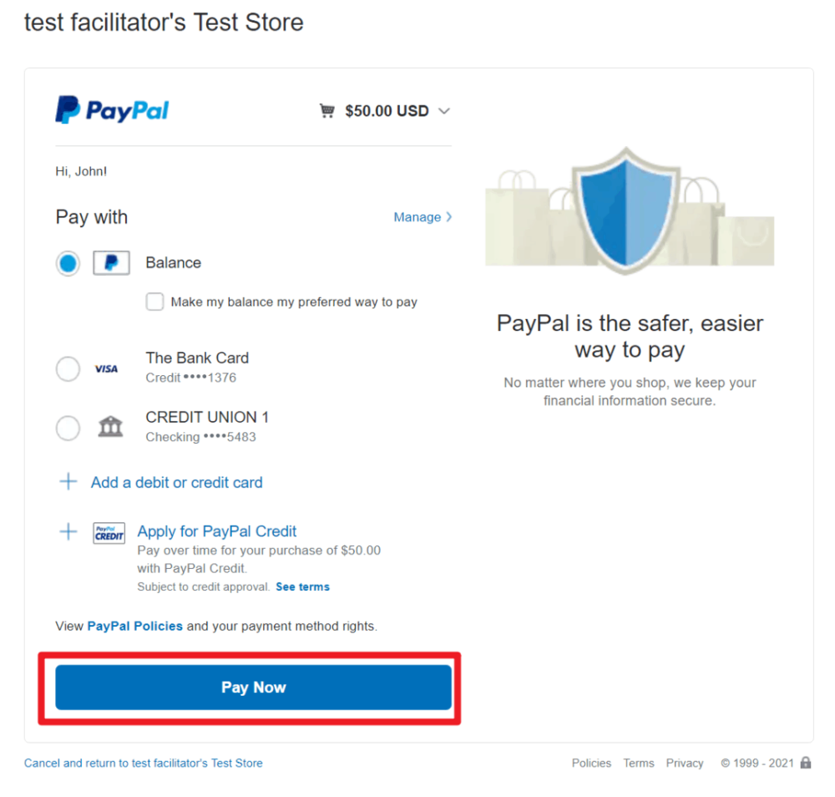Click Make my balance my preferred way label
Image resolution: width=835 pixels, height=797 pixels.
point(294,302)
